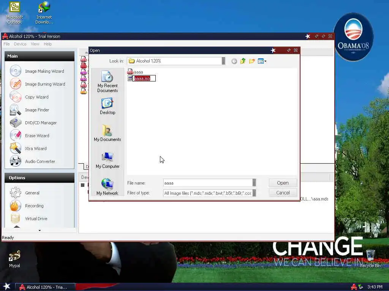Open the Audio Converter
This screenshot has height=291, width=389.
(x=33, y=161)
